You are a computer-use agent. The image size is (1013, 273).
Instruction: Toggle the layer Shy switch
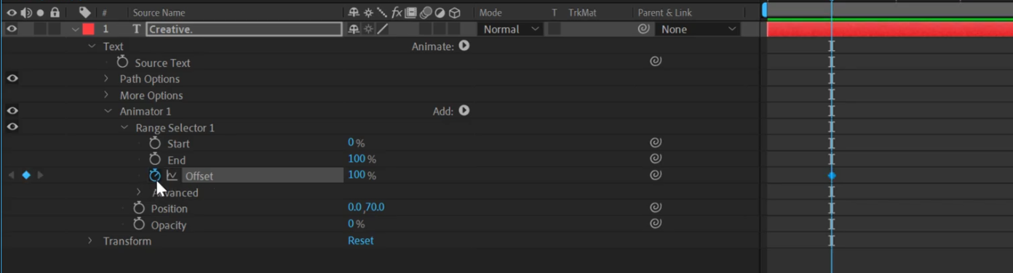coord(354,29)
